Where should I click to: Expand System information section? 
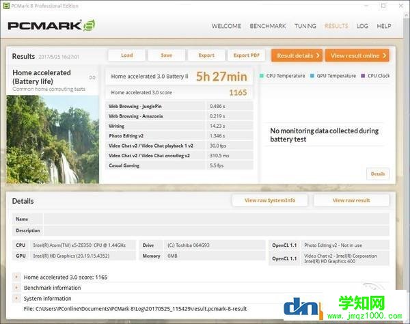coord(16,299)
